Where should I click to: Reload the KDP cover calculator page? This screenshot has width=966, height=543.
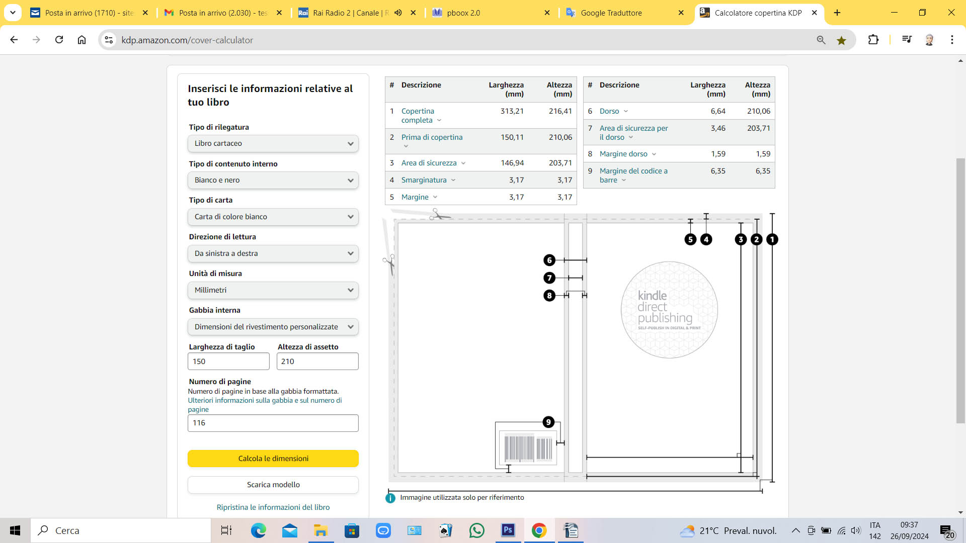tap(59, 40)
